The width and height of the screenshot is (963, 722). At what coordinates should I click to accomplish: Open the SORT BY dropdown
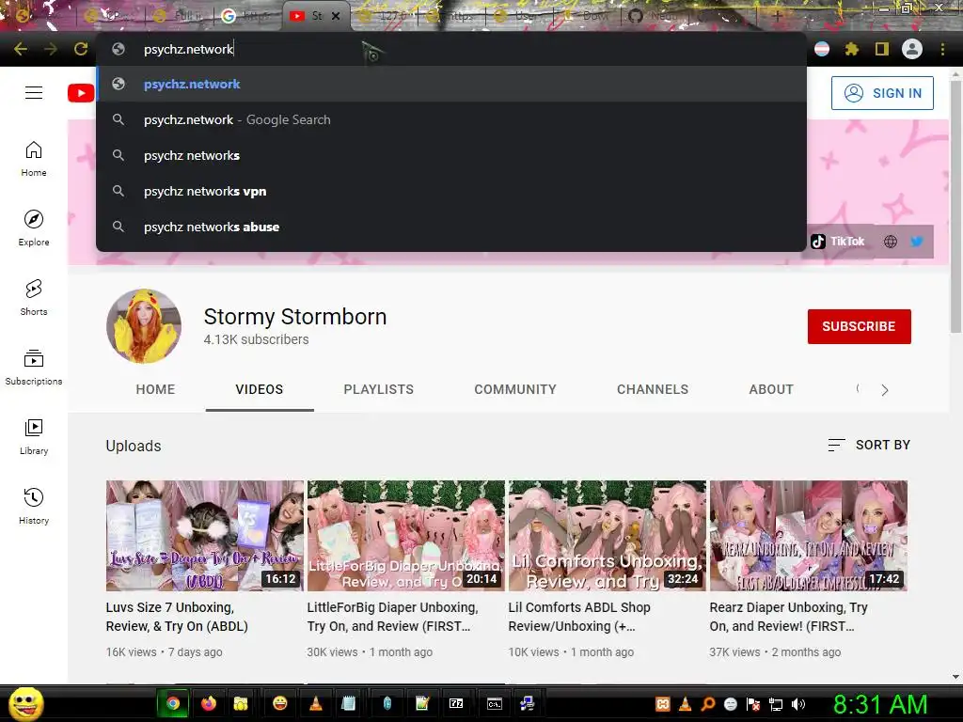coord(868,445)
